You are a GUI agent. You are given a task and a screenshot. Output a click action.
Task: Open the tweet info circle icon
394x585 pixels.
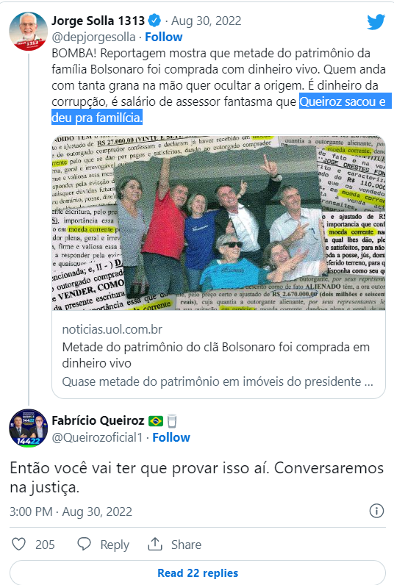[x=376, y=510]
